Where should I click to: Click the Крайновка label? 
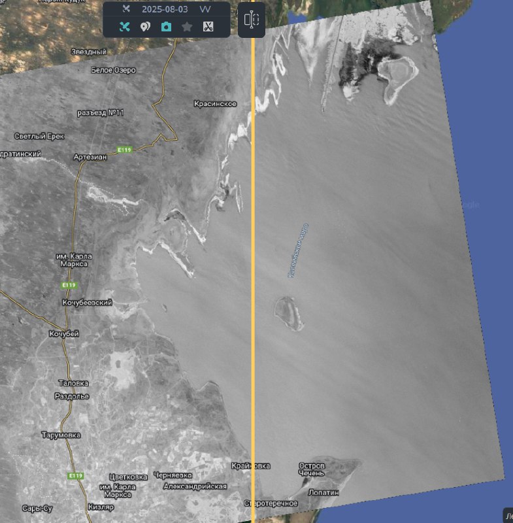(251, 465)
